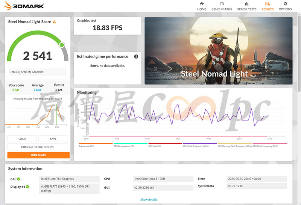The width and height of the screenshot is (301, 205).
Task: Click the LOAD button
Action: tap(22, 139)
